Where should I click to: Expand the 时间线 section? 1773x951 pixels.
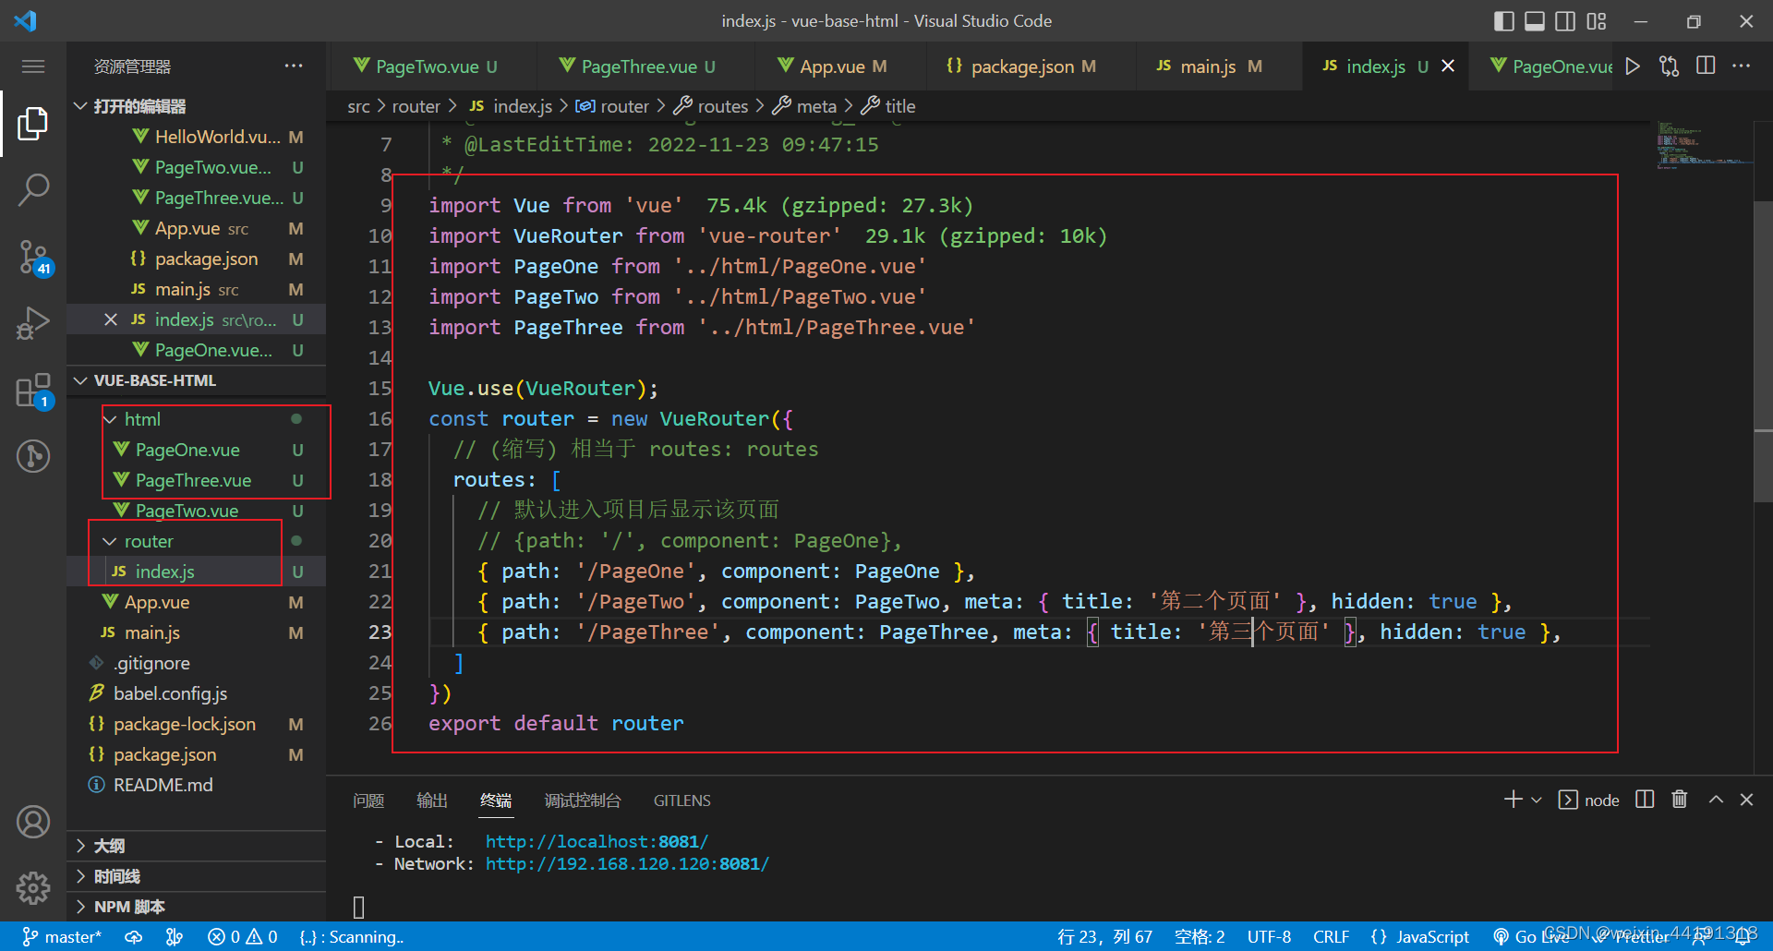click(x=196, y=876)
